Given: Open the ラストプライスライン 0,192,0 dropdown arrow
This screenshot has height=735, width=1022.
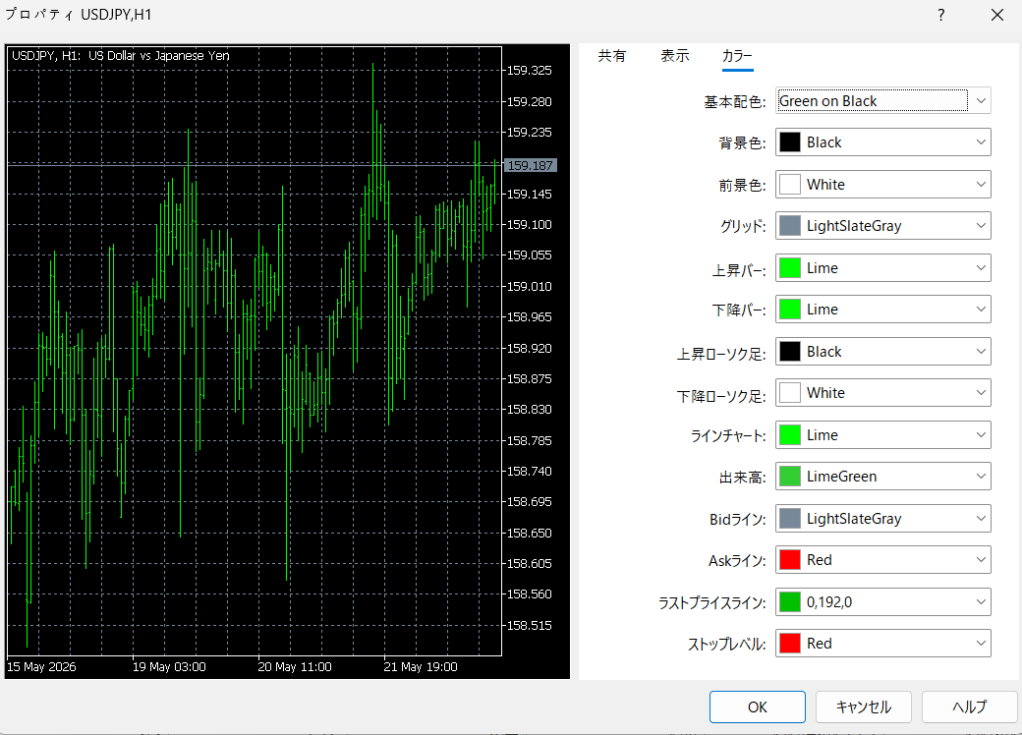Looking at the screenshot, I should click(981, 602).
